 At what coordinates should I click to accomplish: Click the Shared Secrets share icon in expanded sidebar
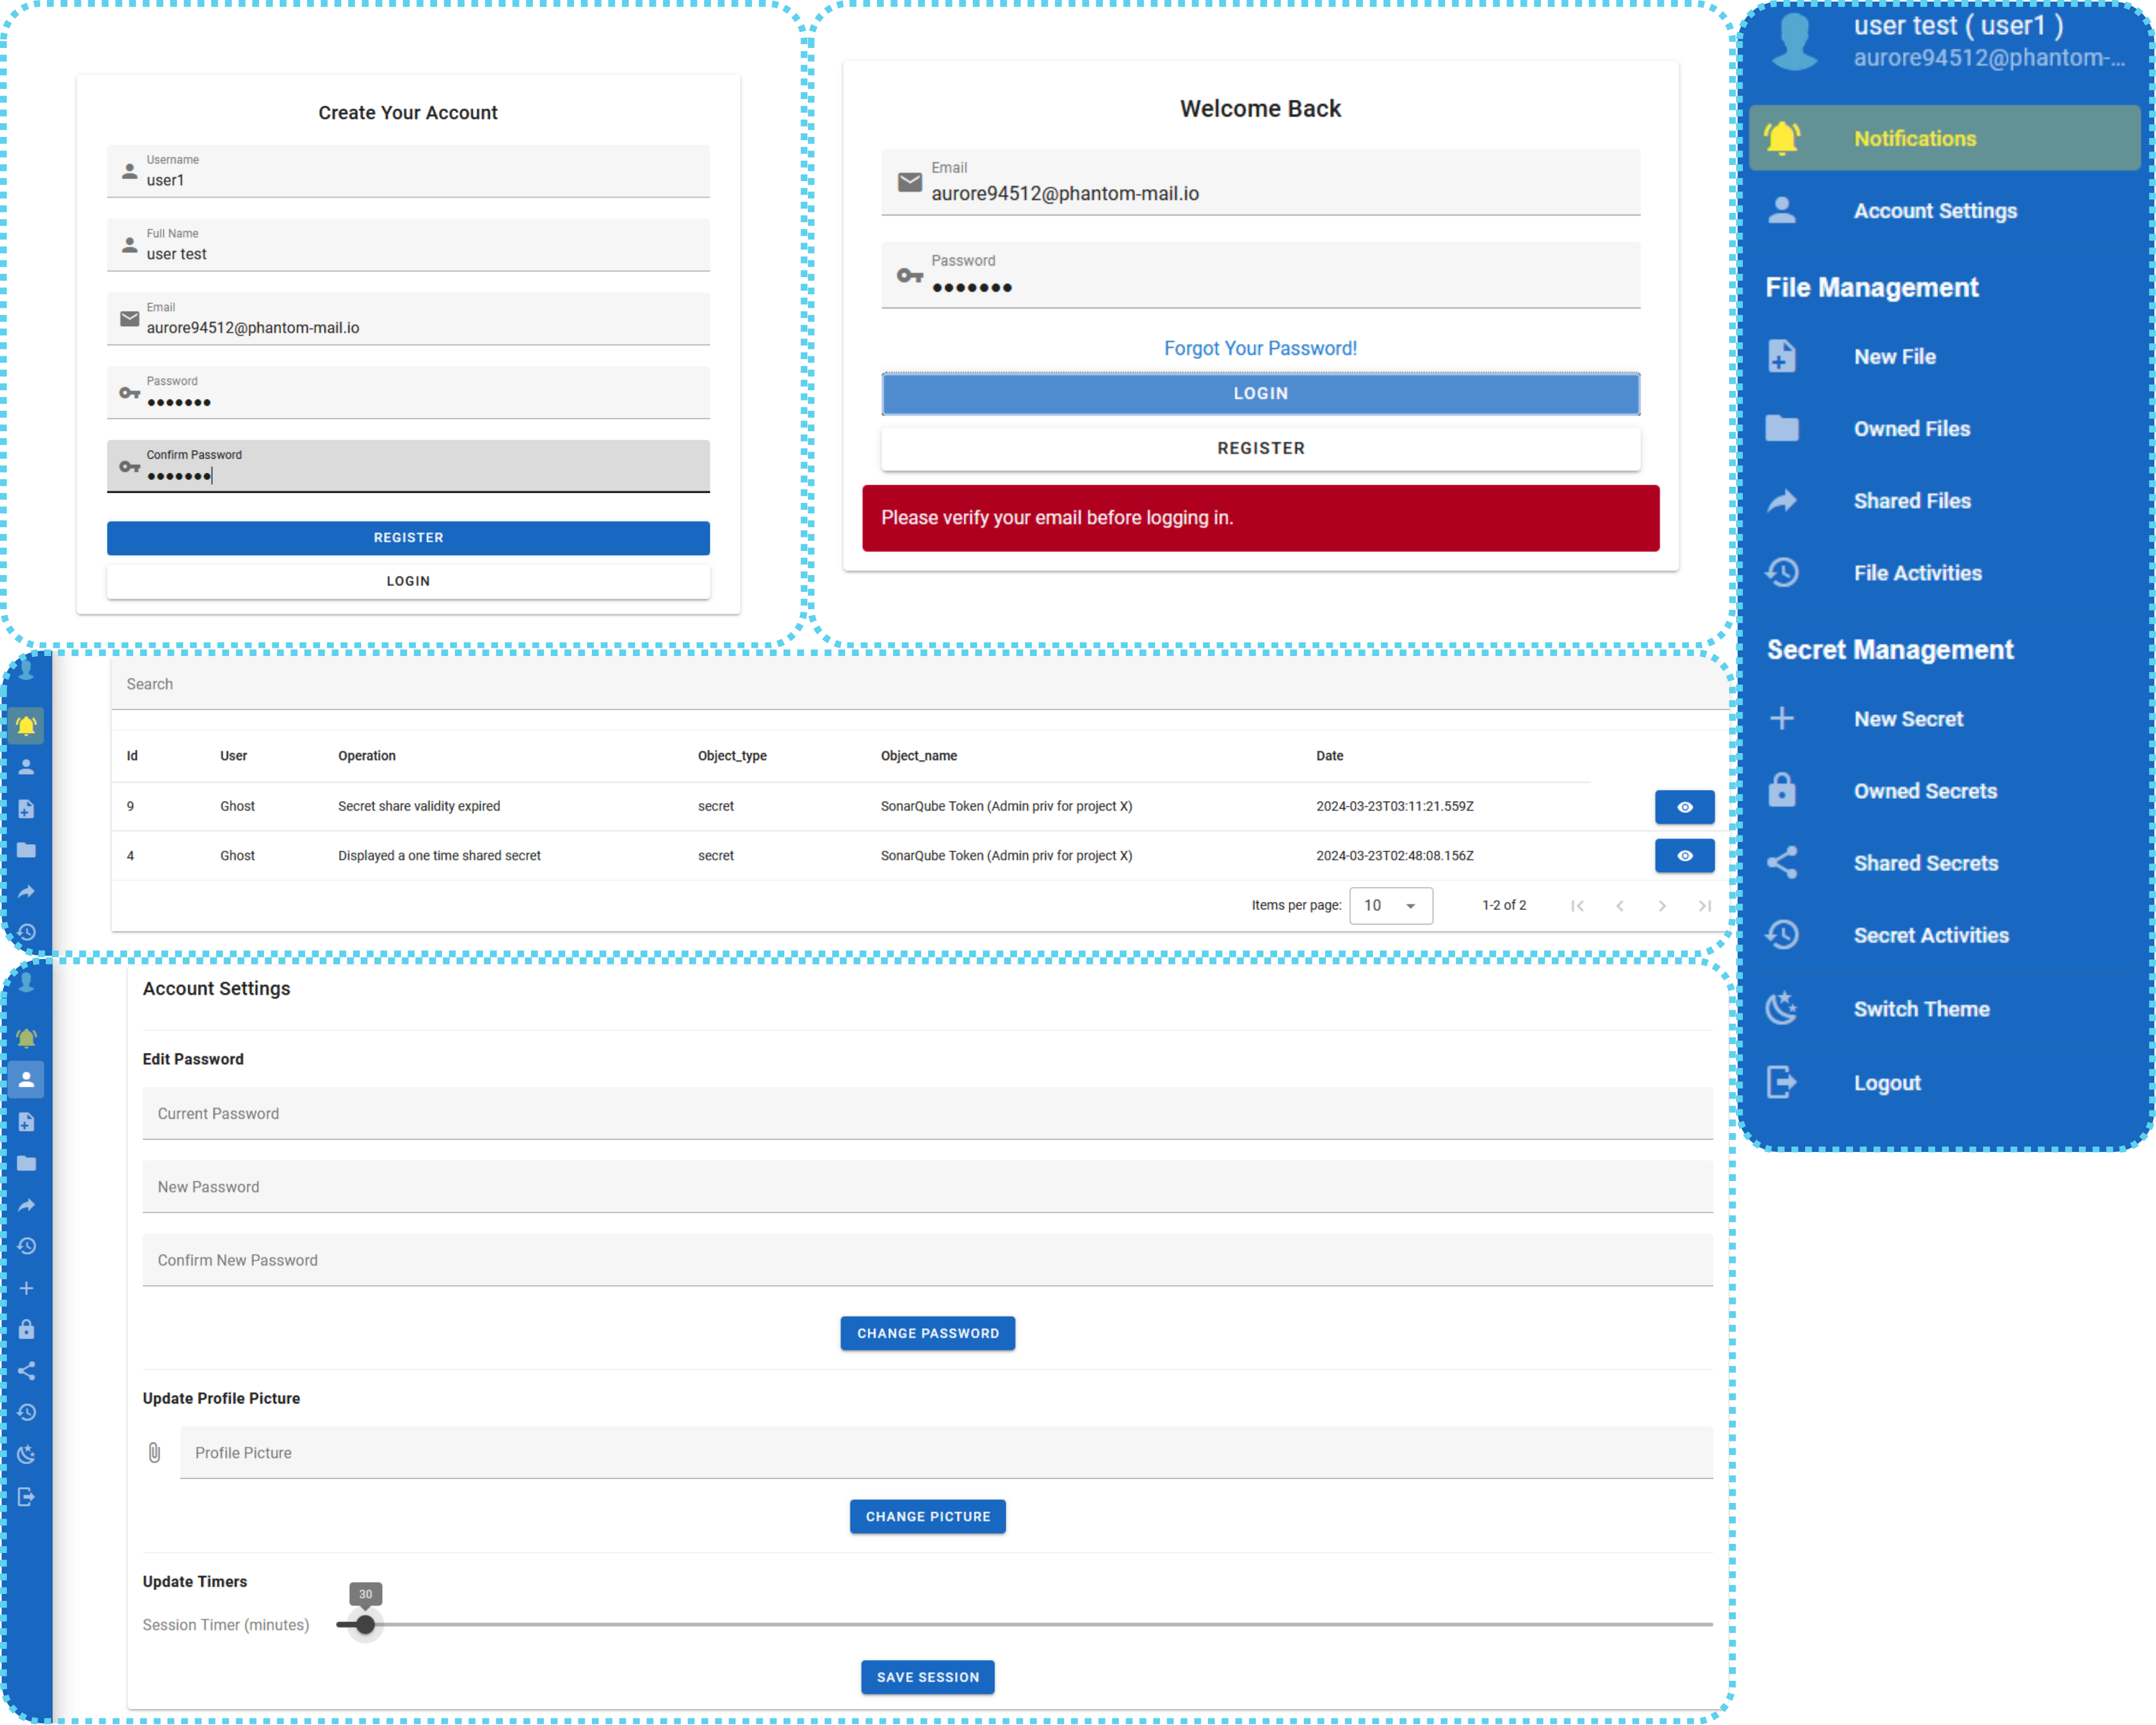(x=1782, y=863)
